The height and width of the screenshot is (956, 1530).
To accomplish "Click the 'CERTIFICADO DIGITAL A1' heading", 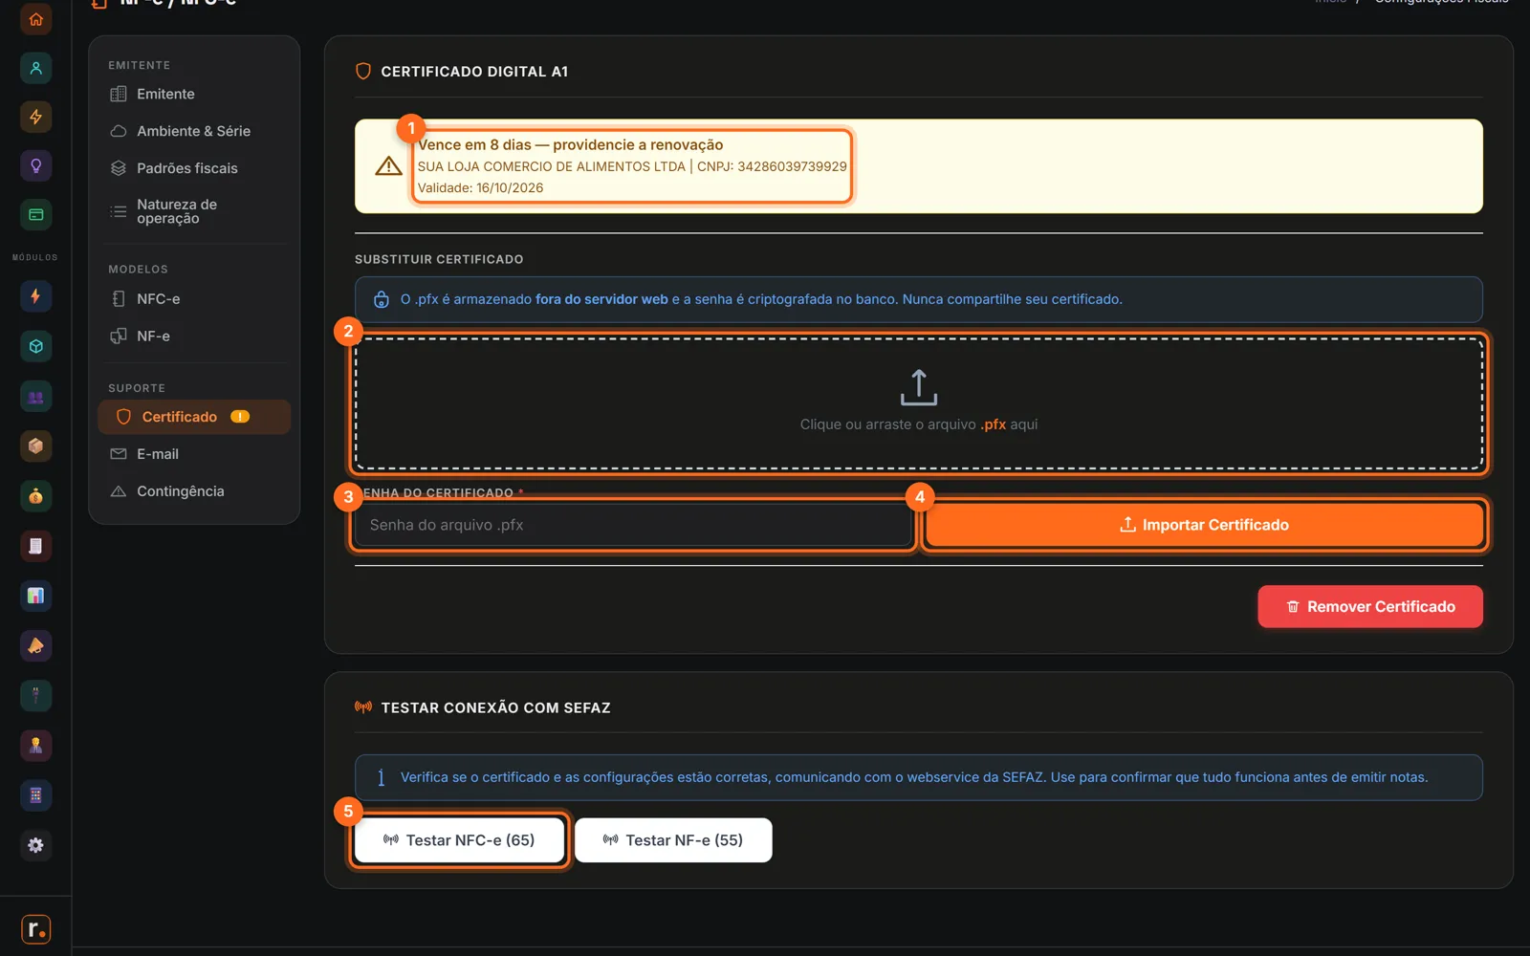I will point(474,72).
